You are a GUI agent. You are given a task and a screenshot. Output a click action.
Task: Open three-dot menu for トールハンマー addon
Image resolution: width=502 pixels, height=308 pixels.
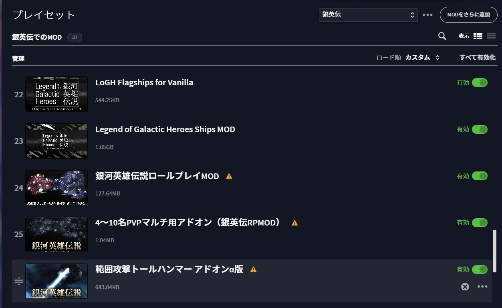[482, 286]
